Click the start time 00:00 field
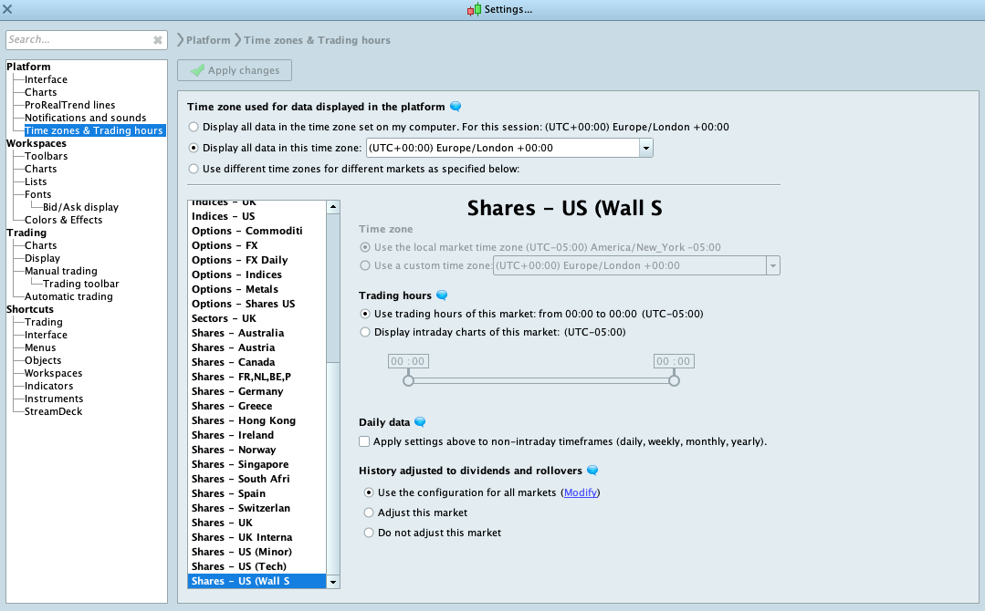This screenshot has width=985, height=611. (x=408, y=361)
